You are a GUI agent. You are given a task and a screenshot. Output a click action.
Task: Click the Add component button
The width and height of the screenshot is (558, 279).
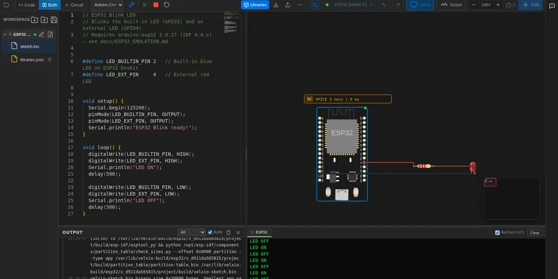pos(531,5)
